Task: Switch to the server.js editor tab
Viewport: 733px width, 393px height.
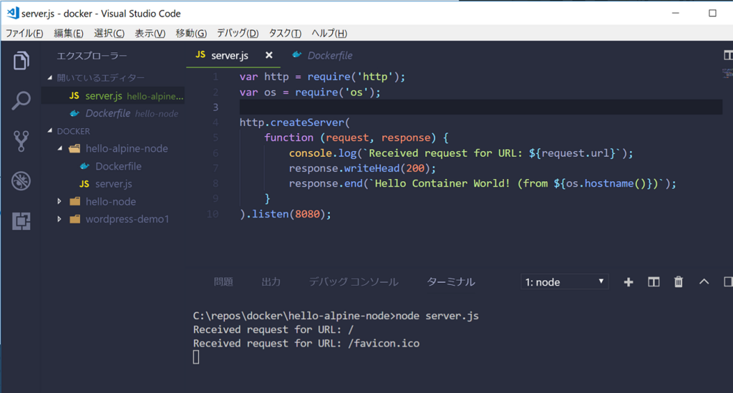Action: pyautogui.click(x=233, y=55)
